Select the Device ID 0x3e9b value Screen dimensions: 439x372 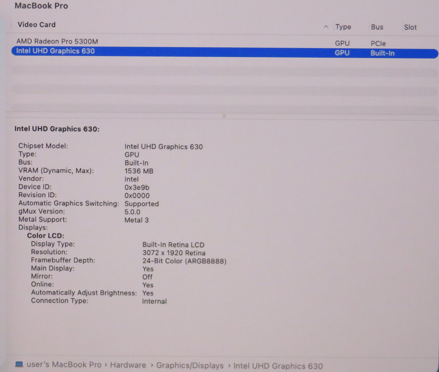click(136, 187)
